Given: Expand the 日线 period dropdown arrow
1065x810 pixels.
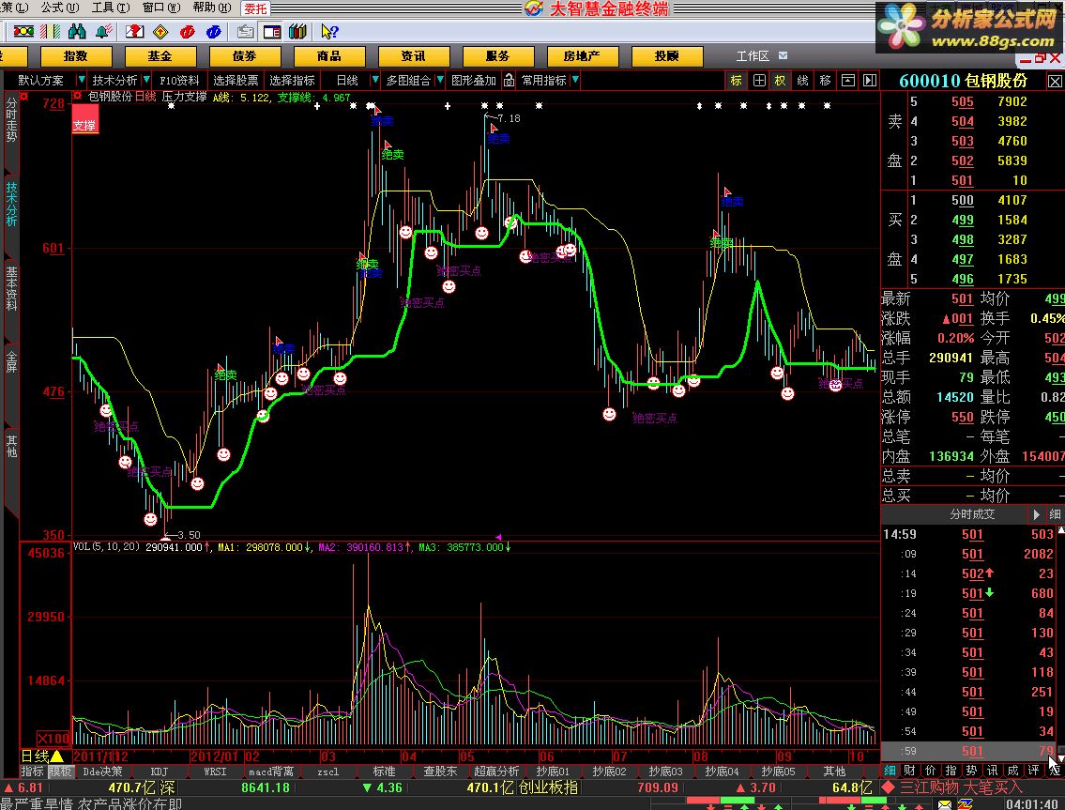Looking at the screenshot, I should (x=374, y=80).
